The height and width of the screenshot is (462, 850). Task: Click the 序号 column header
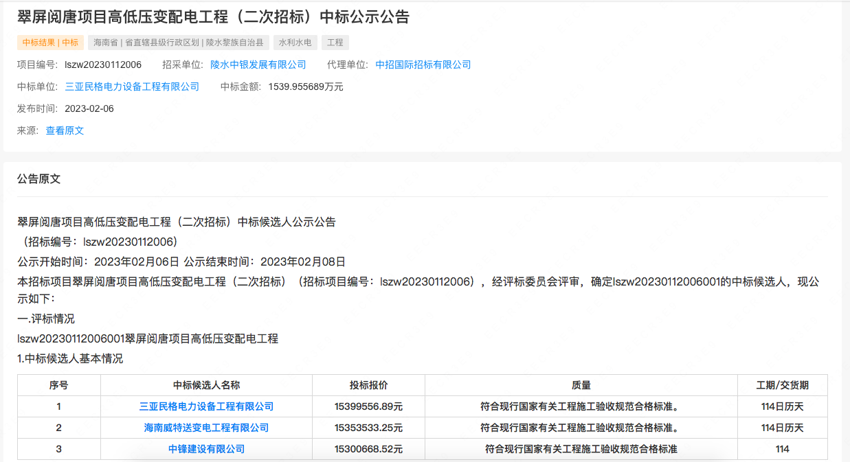[x=59, y=385]
